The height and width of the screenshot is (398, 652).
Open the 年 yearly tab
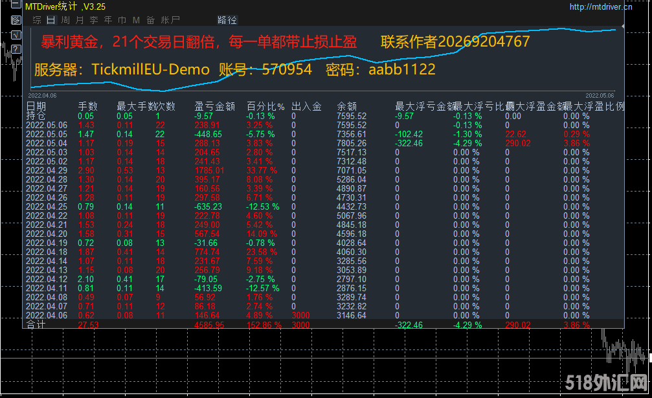click(108, 20)
